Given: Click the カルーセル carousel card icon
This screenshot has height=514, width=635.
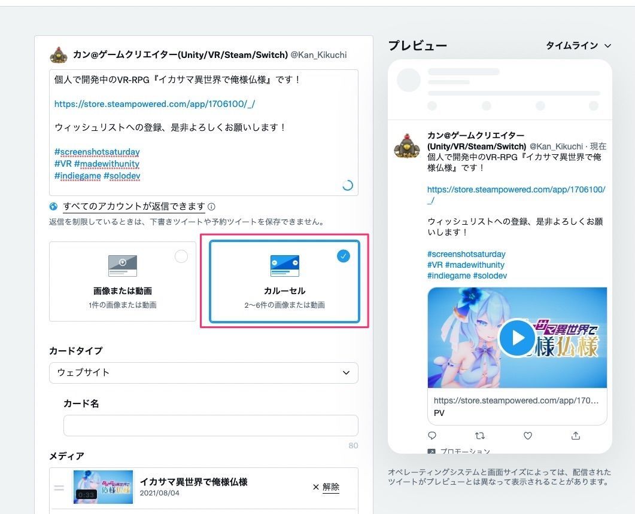Looking at the screenshot, I should (285, 266).
